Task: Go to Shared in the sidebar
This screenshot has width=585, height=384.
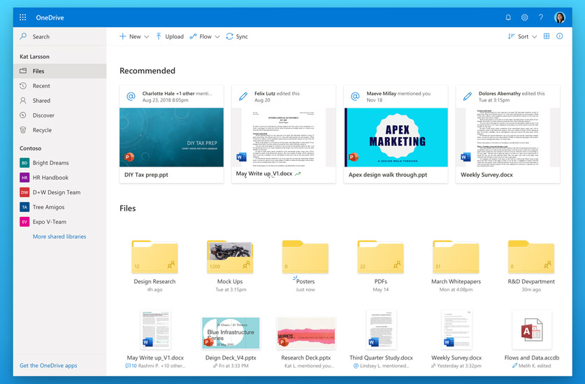Action: (59, 101)
